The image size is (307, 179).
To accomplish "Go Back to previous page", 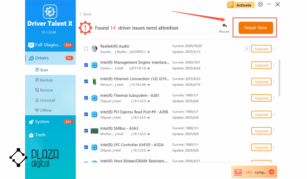I will 85,14.
